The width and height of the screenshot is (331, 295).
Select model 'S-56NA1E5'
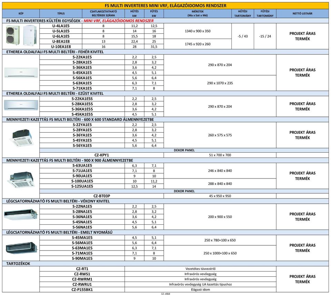tap(82, 227)
